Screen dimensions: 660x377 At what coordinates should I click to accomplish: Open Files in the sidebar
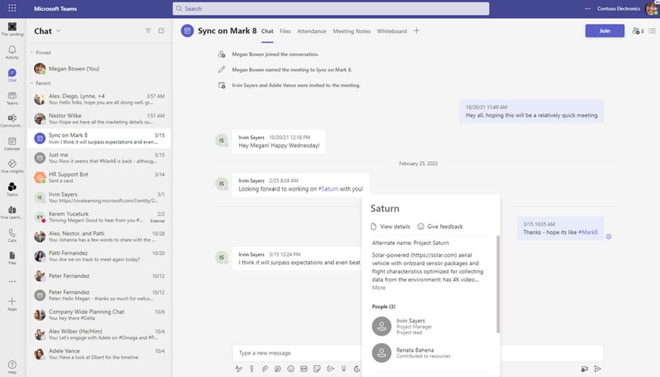(12, 257)
